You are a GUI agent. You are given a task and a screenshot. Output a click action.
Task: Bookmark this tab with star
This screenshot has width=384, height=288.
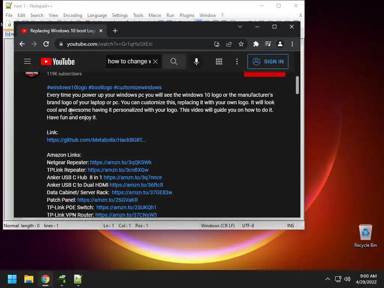(241, 44)
